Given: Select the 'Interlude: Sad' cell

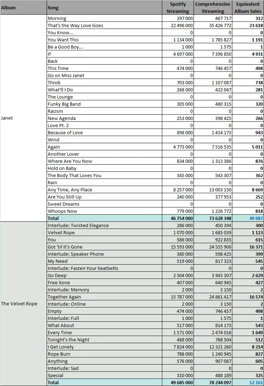Looking at the screenshot, I should pyautogui.click(x=104, y=368).
